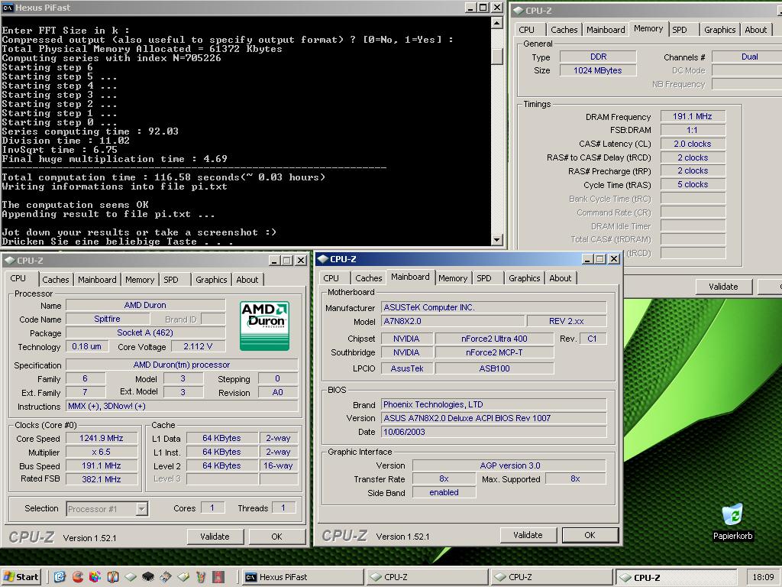This screenshot has width=782, height=587.
Task: Launch the black chip quick launch icon
Action: (x=147, y=577)
